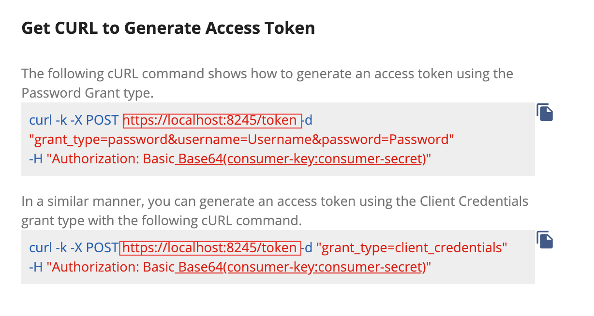
Task: Click the "grant_type=client_credentials" string
Action: [x=411, y=248]
